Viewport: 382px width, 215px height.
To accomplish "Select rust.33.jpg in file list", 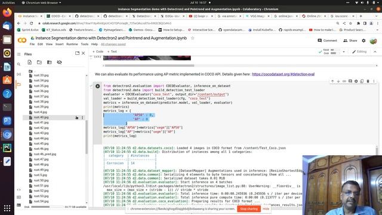I will (x=41, y=75).
